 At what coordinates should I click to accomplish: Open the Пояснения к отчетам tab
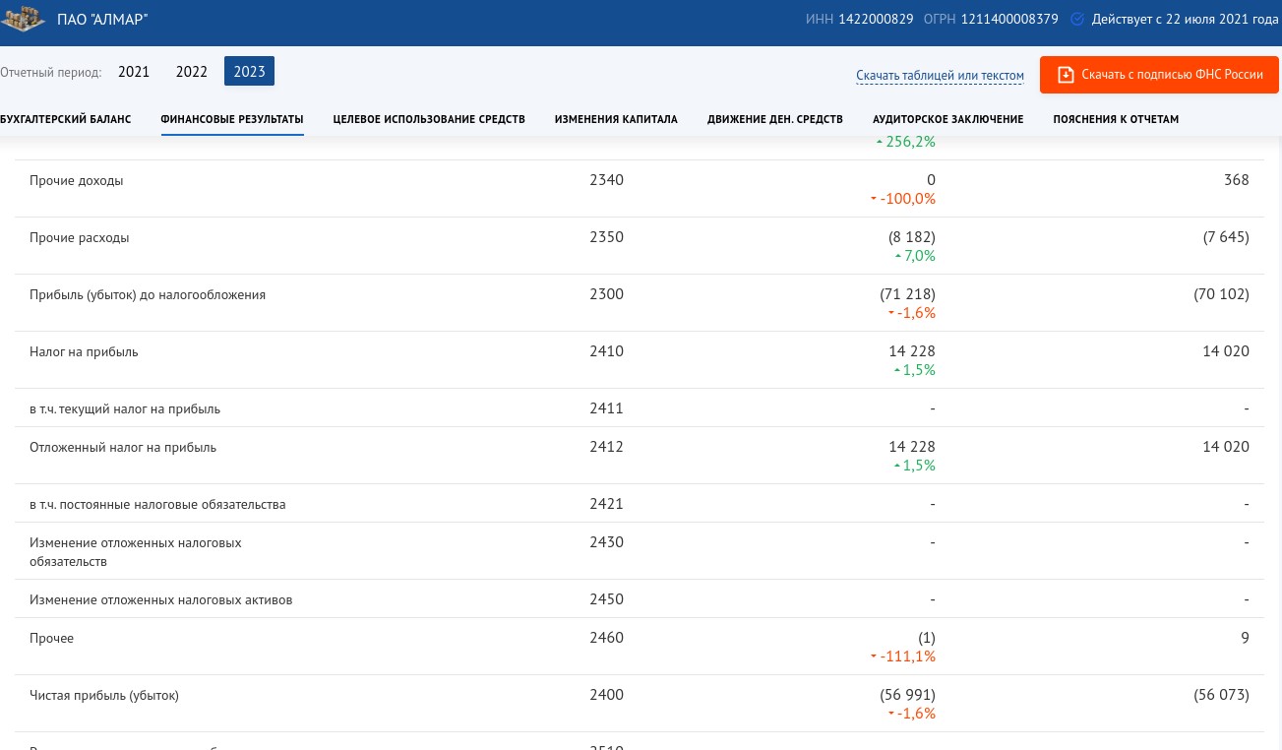click(x=1116, y=119)
